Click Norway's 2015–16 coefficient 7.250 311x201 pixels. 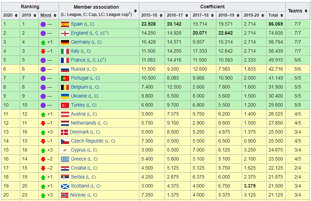point(147,195)
